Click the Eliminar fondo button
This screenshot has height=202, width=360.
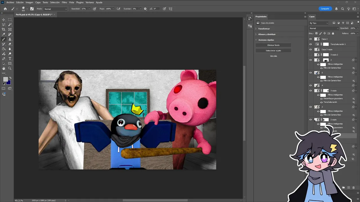tap(273, 45)
